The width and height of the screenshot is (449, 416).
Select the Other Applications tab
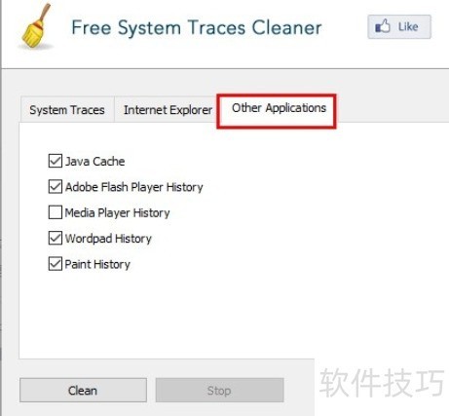(279, 108)
